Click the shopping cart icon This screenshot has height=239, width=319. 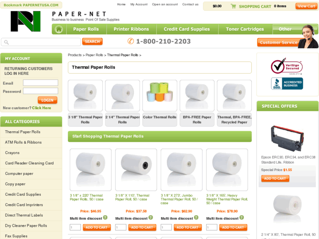233,6
